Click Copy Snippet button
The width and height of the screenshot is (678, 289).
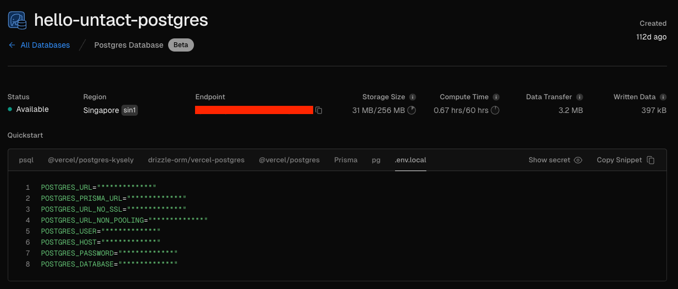click(626, 160)
